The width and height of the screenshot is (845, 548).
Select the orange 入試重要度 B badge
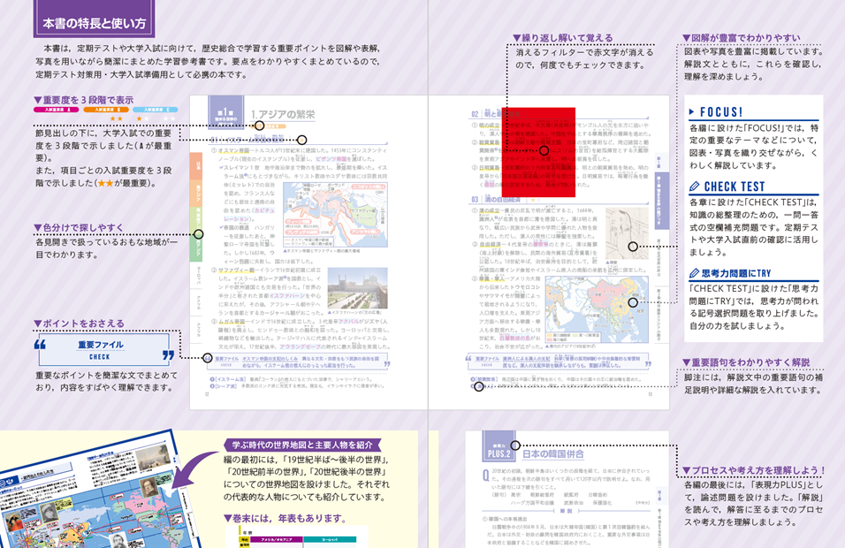coord(106,110)
